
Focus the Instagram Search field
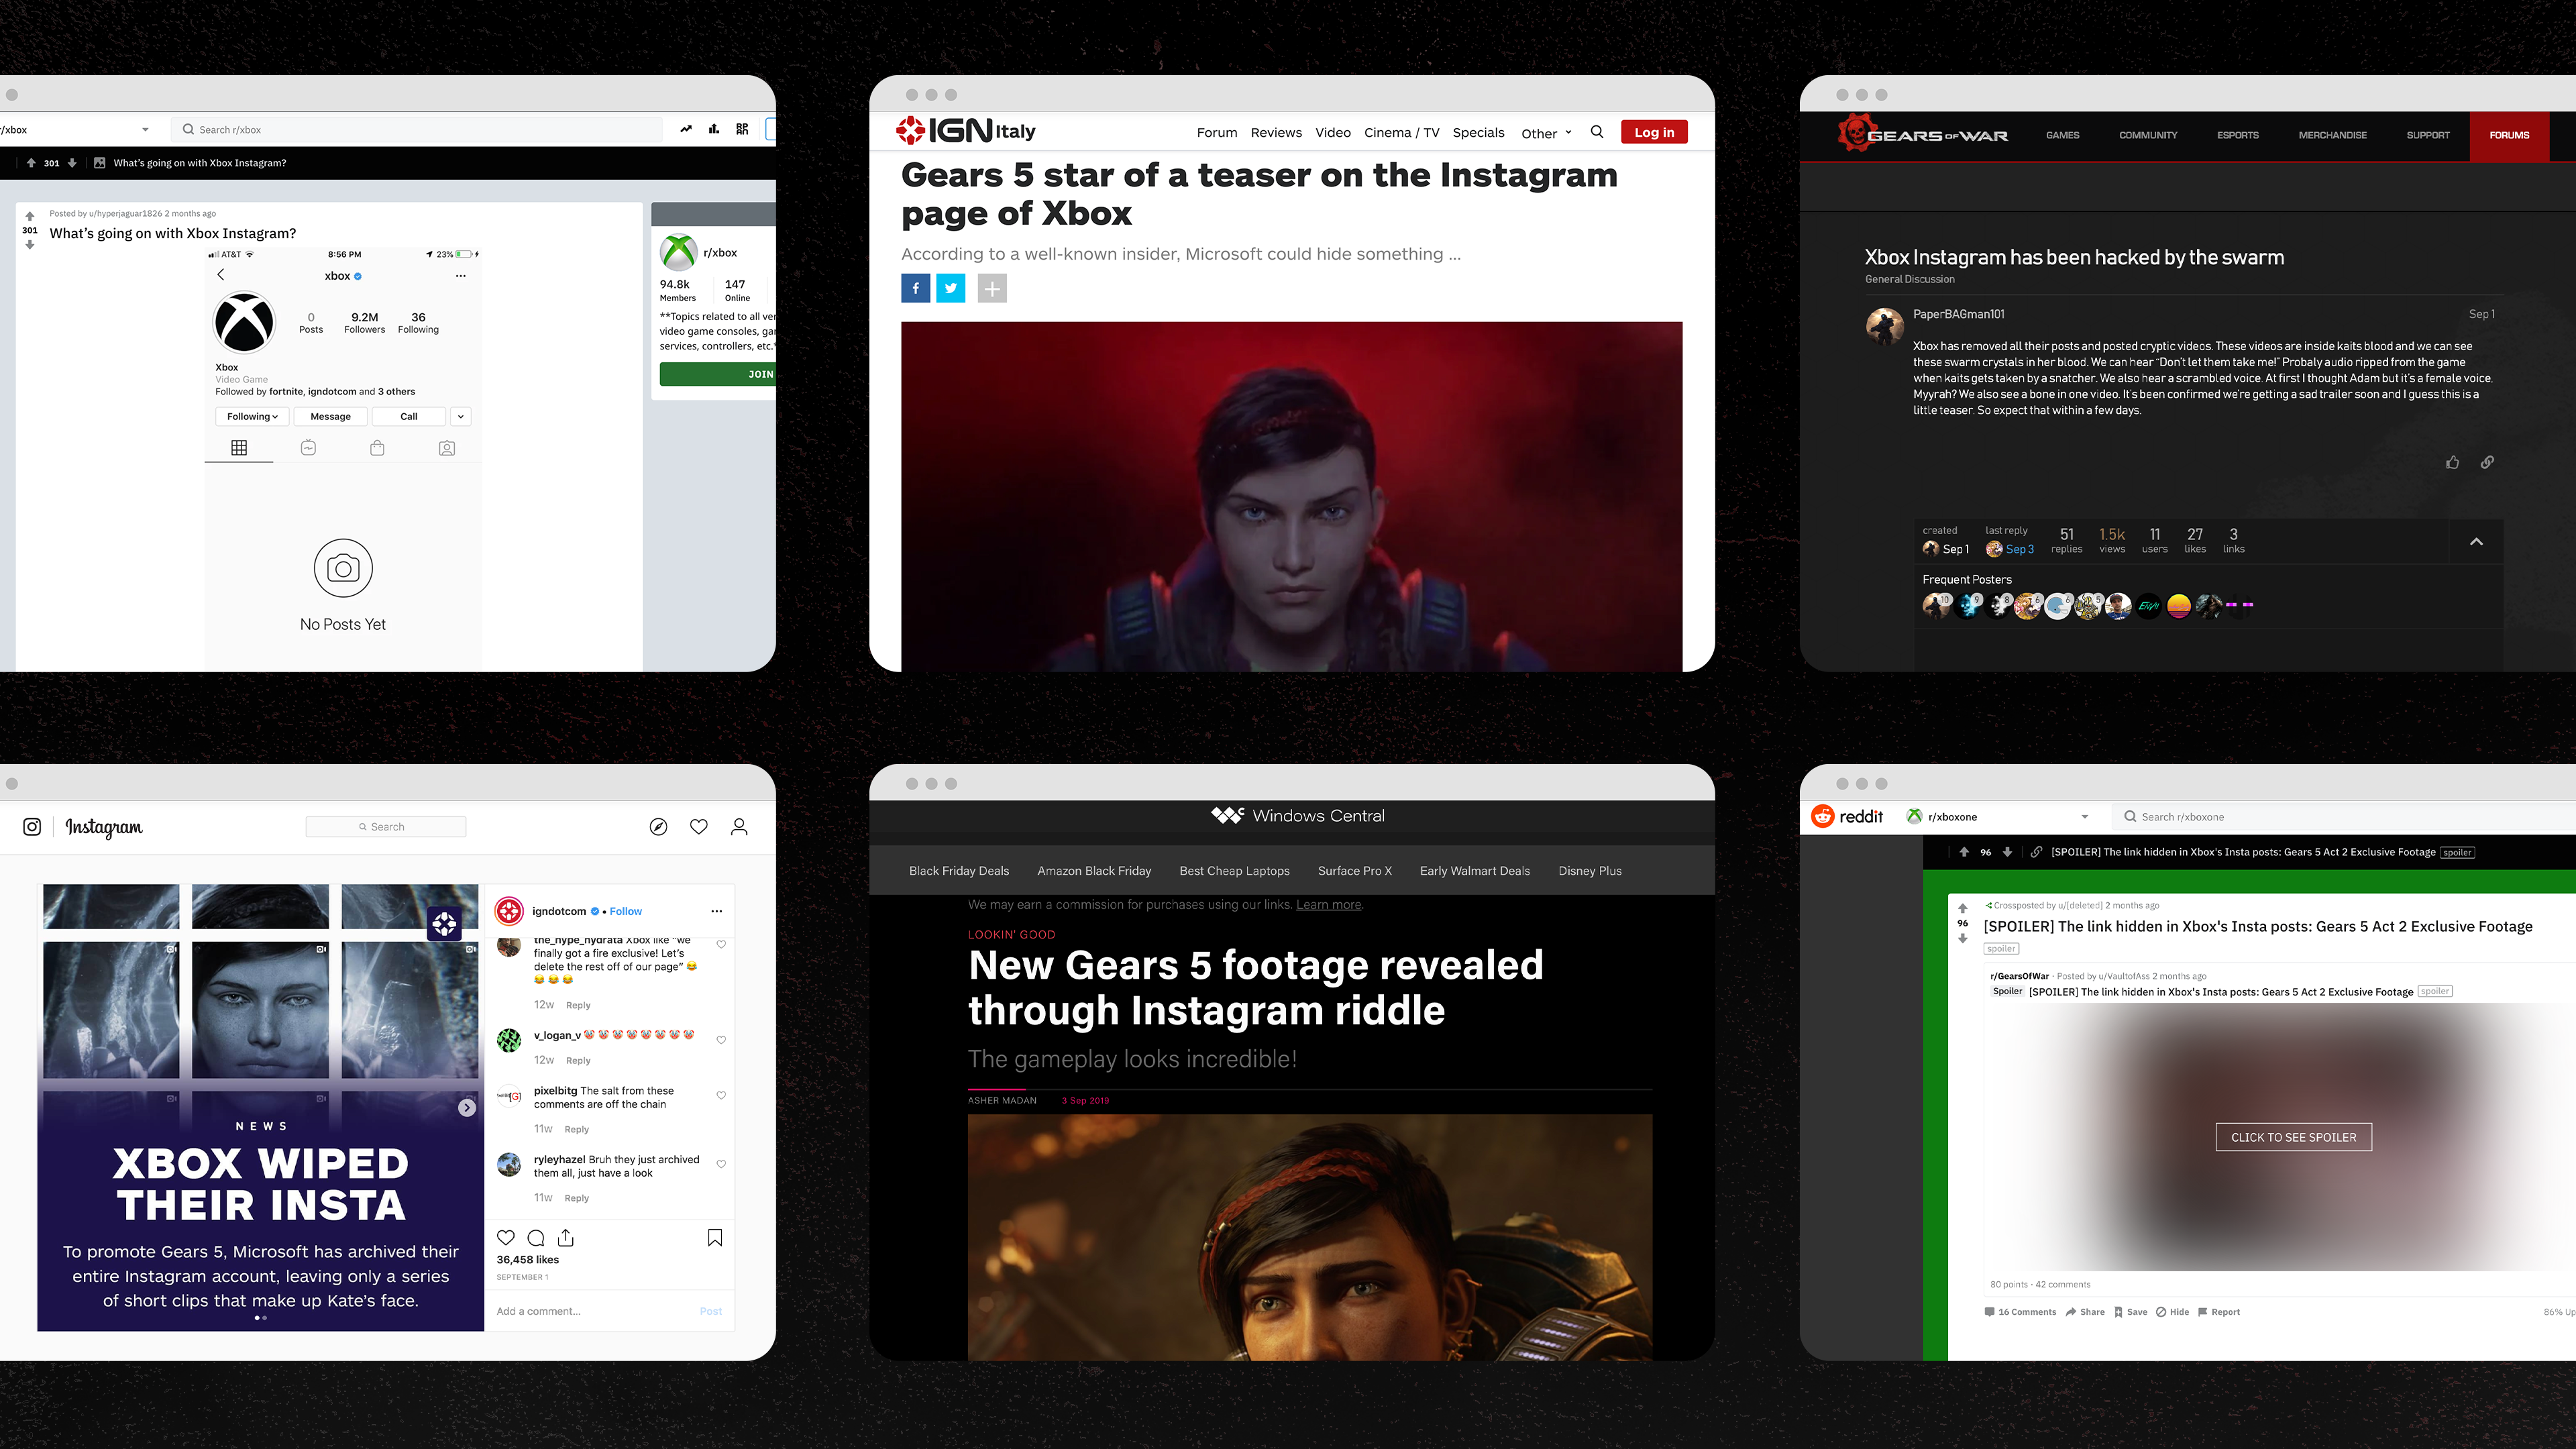click(386, 827)
